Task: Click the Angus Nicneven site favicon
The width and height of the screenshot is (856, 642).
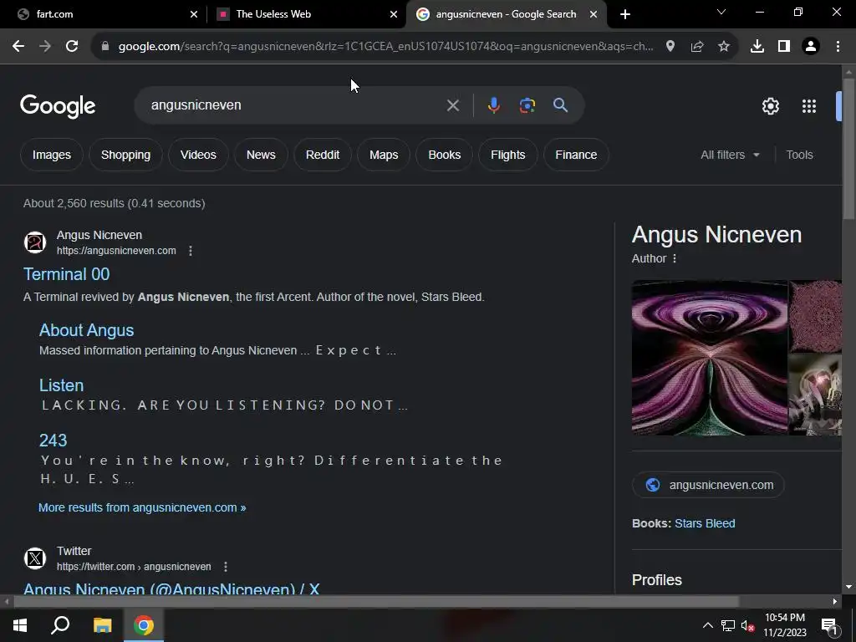Action: pyautogui.click(x=35, y=242)
